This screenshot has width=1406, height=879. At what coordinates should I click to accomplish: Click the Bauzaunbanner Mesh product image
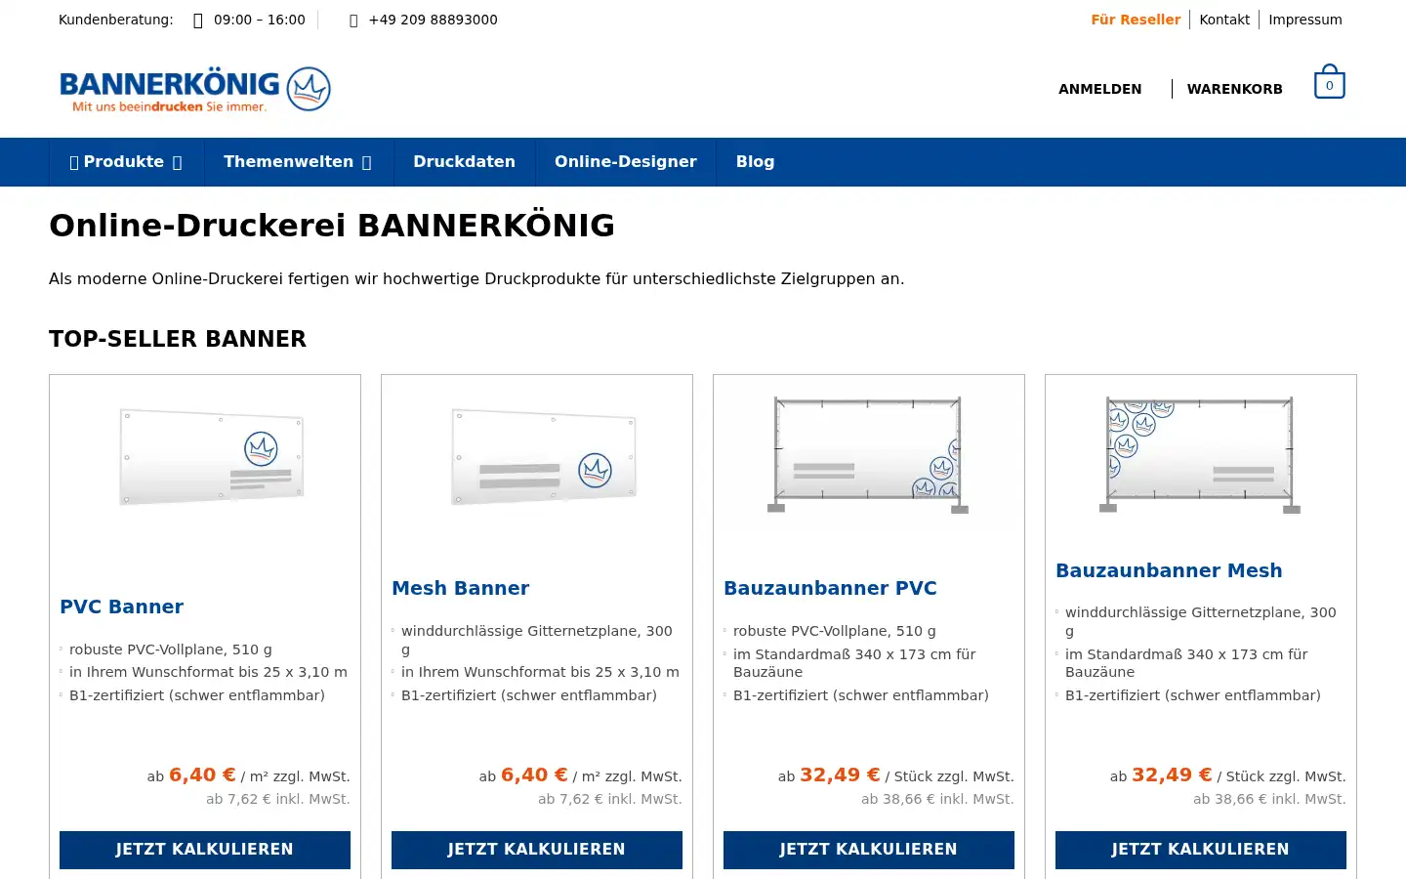[x=1200, y=454]
